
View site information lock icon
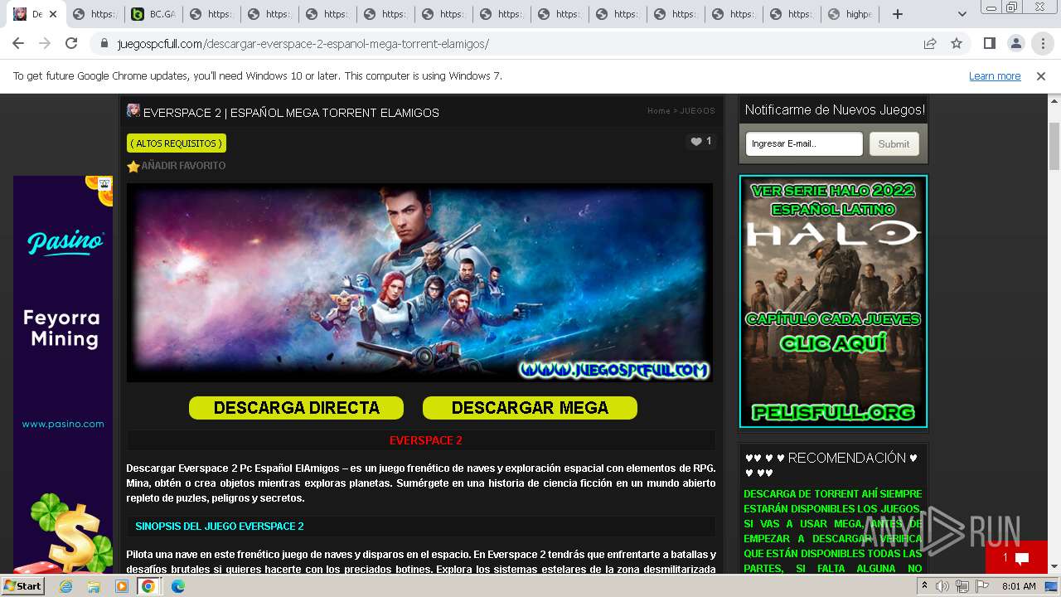tap(104, 44)
